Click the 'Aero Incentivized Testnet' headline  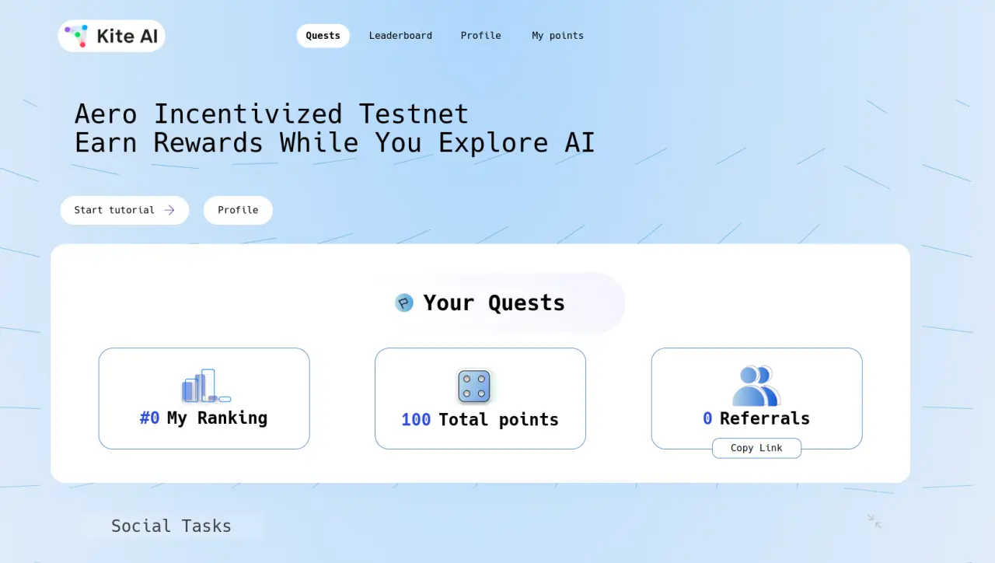tap(272, 114)
